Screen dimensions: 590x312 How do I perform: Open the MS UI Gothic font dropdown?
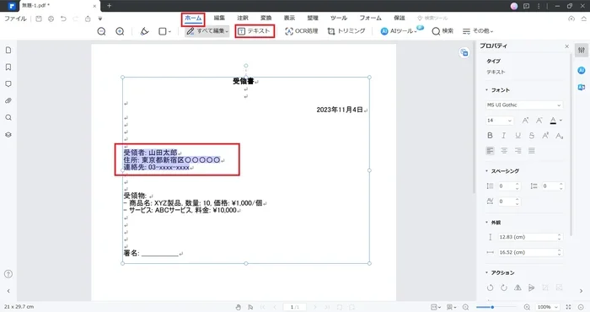pyautogui.click(x=523, y=105)
